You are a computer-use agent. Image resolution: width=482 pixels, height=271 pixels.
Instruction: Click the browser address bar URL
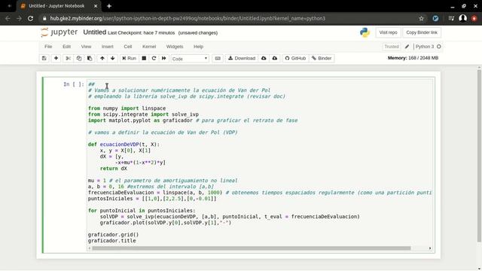(x=188, y=18)
